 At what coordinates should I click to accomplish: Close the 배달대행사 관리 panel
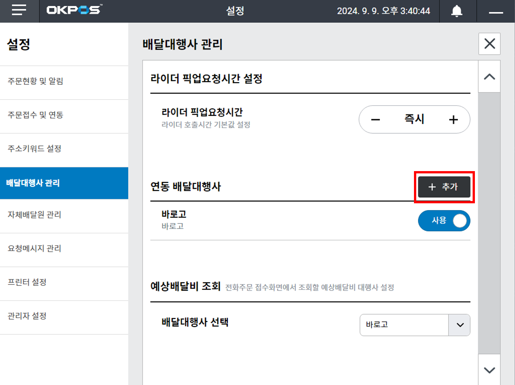tap(489, 44)
